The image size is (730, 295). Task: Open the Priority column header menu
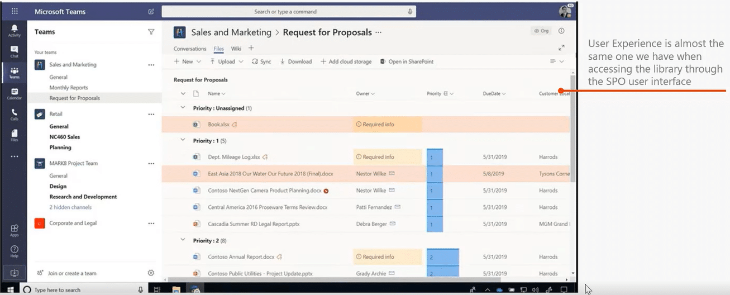pos(440,93)
